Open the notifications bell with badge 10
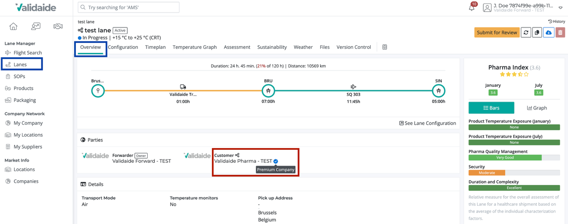The height and width of the screenshot is (224, 568). point(472,7)
